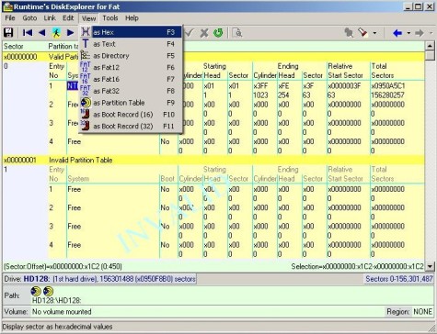This screenshot has width=437, height=334.
Task: Click the first disk icon in Path
Action: pyautogui.click(x=36, y=291)
